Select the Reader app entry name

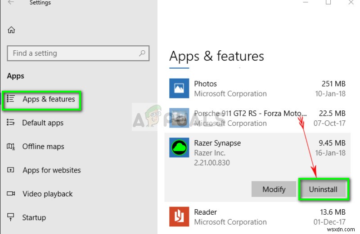tap(205, 212)
